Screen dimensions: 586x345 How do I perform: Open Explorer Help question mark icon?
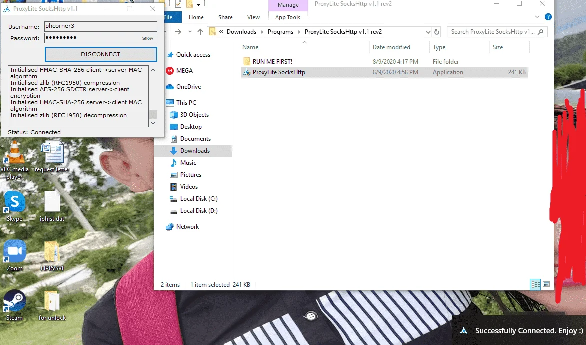548,17
